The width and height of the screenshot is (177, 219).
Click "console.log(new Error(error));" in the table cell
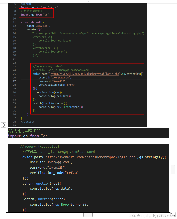[x=59, y=205]
